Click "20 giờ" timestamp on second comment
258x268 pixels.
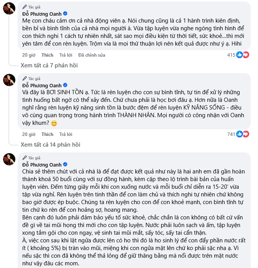pyautogui.click(x=29, y=134)
